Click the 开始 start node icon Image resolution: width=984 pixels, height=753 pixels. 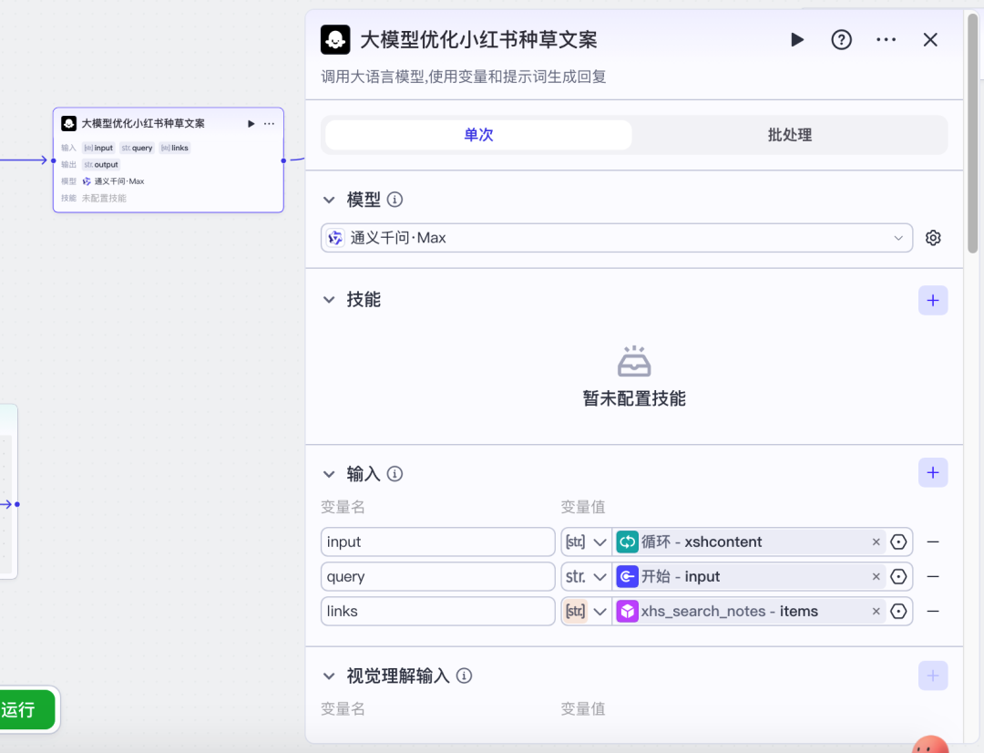[x=627, y=576]
